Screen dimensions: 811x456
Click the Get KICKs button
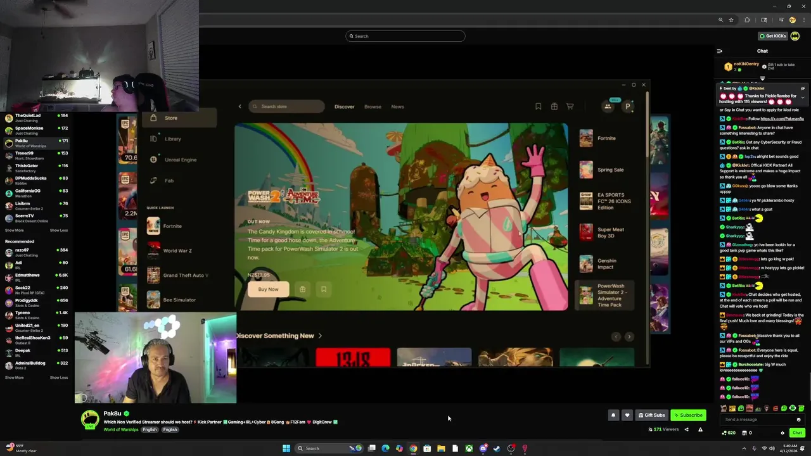pos(773,36)
